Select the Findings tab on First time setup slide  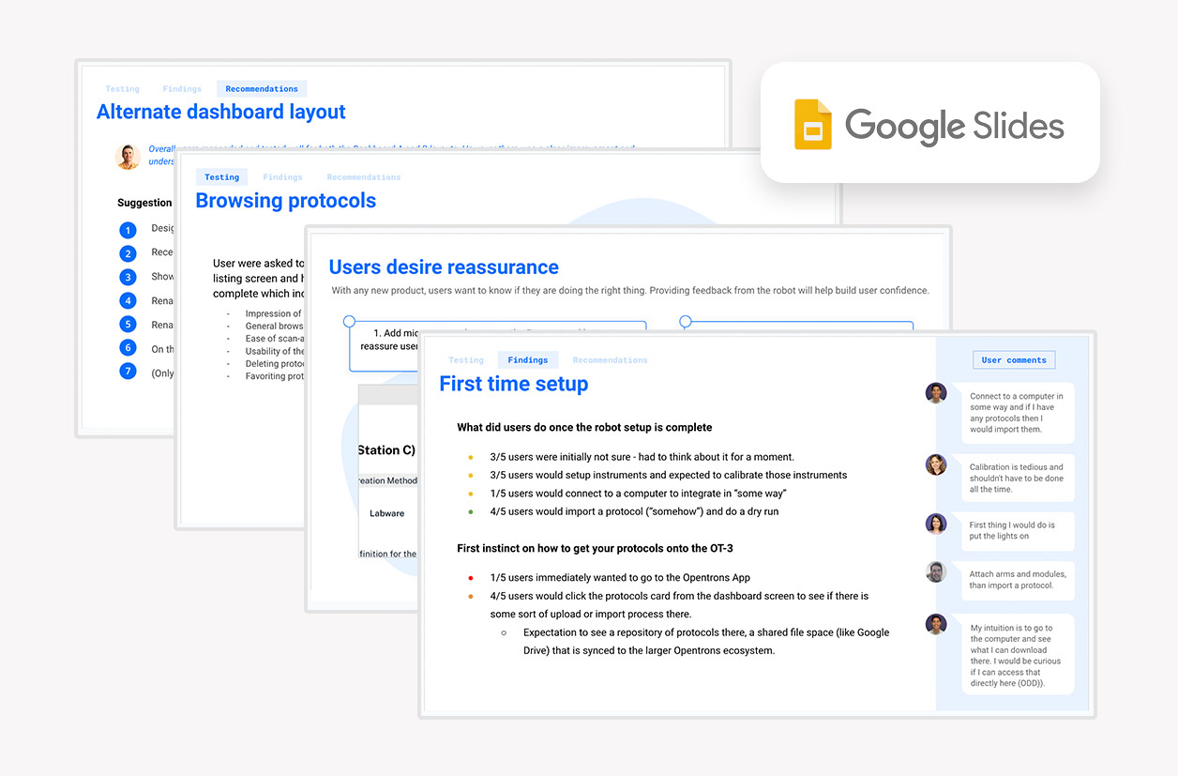pyautogui.click(x=528, y=359)
